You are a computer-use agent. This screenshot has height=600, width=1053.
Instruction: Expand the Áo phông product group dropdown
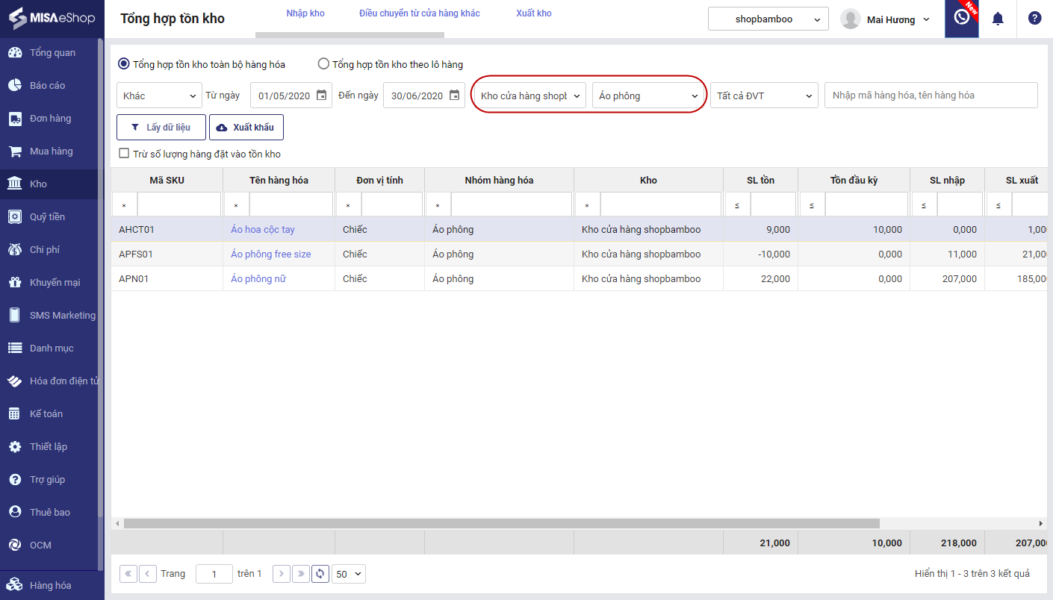648,96
